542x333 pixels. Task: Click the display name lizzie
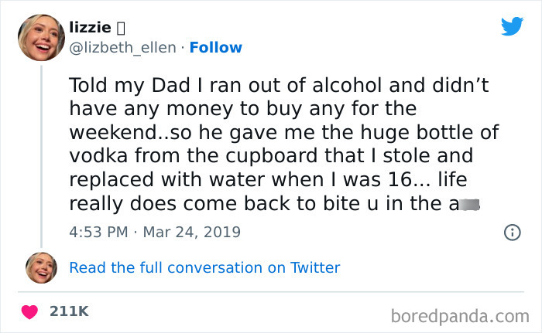tap(89, 28)
